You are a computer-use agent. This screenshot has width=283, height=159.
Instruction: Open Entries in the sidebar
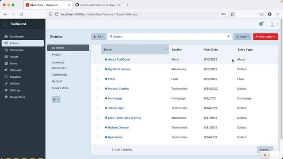(23, 43)
